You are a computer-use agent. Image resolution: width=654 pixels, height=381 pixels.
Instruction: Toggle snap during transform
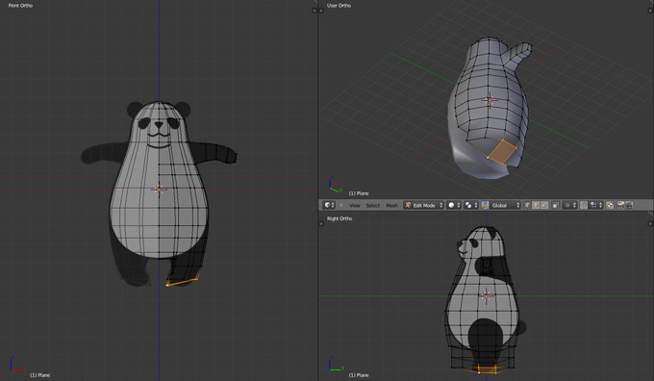click(x=584, y=205)
